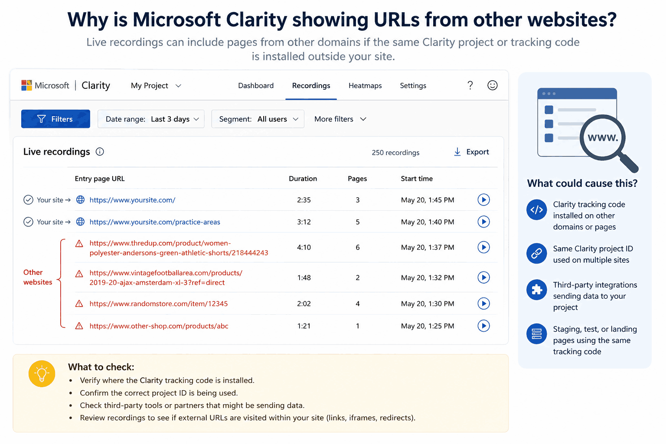Image resolution: width=666 pixels, height=444 pixels.
Task: Click the Start time column header
Action: click(417, 179)
